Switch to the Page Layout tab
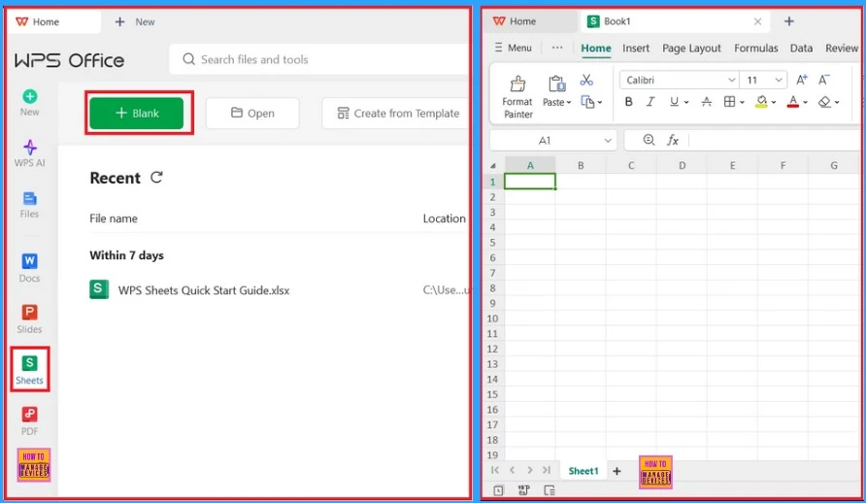The height and width of the screenshot is (503, 866). 691,48
